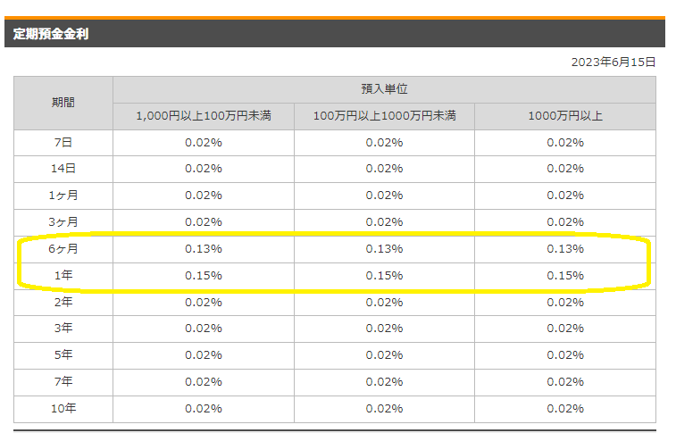Click the 10年 period row label
The width and height of the screenshot is (676, 433).
point(63,408)
